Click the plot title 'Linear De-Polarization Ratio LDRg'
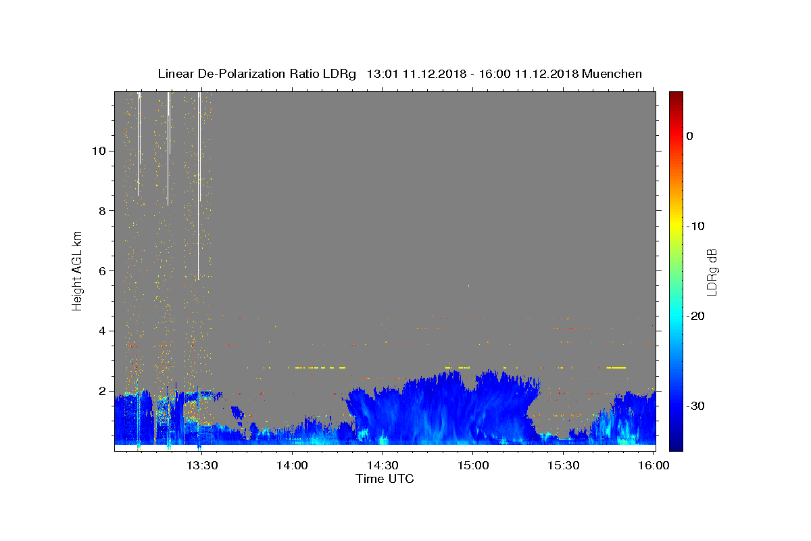This screenshot has height=541, width=811. point(257,74)
